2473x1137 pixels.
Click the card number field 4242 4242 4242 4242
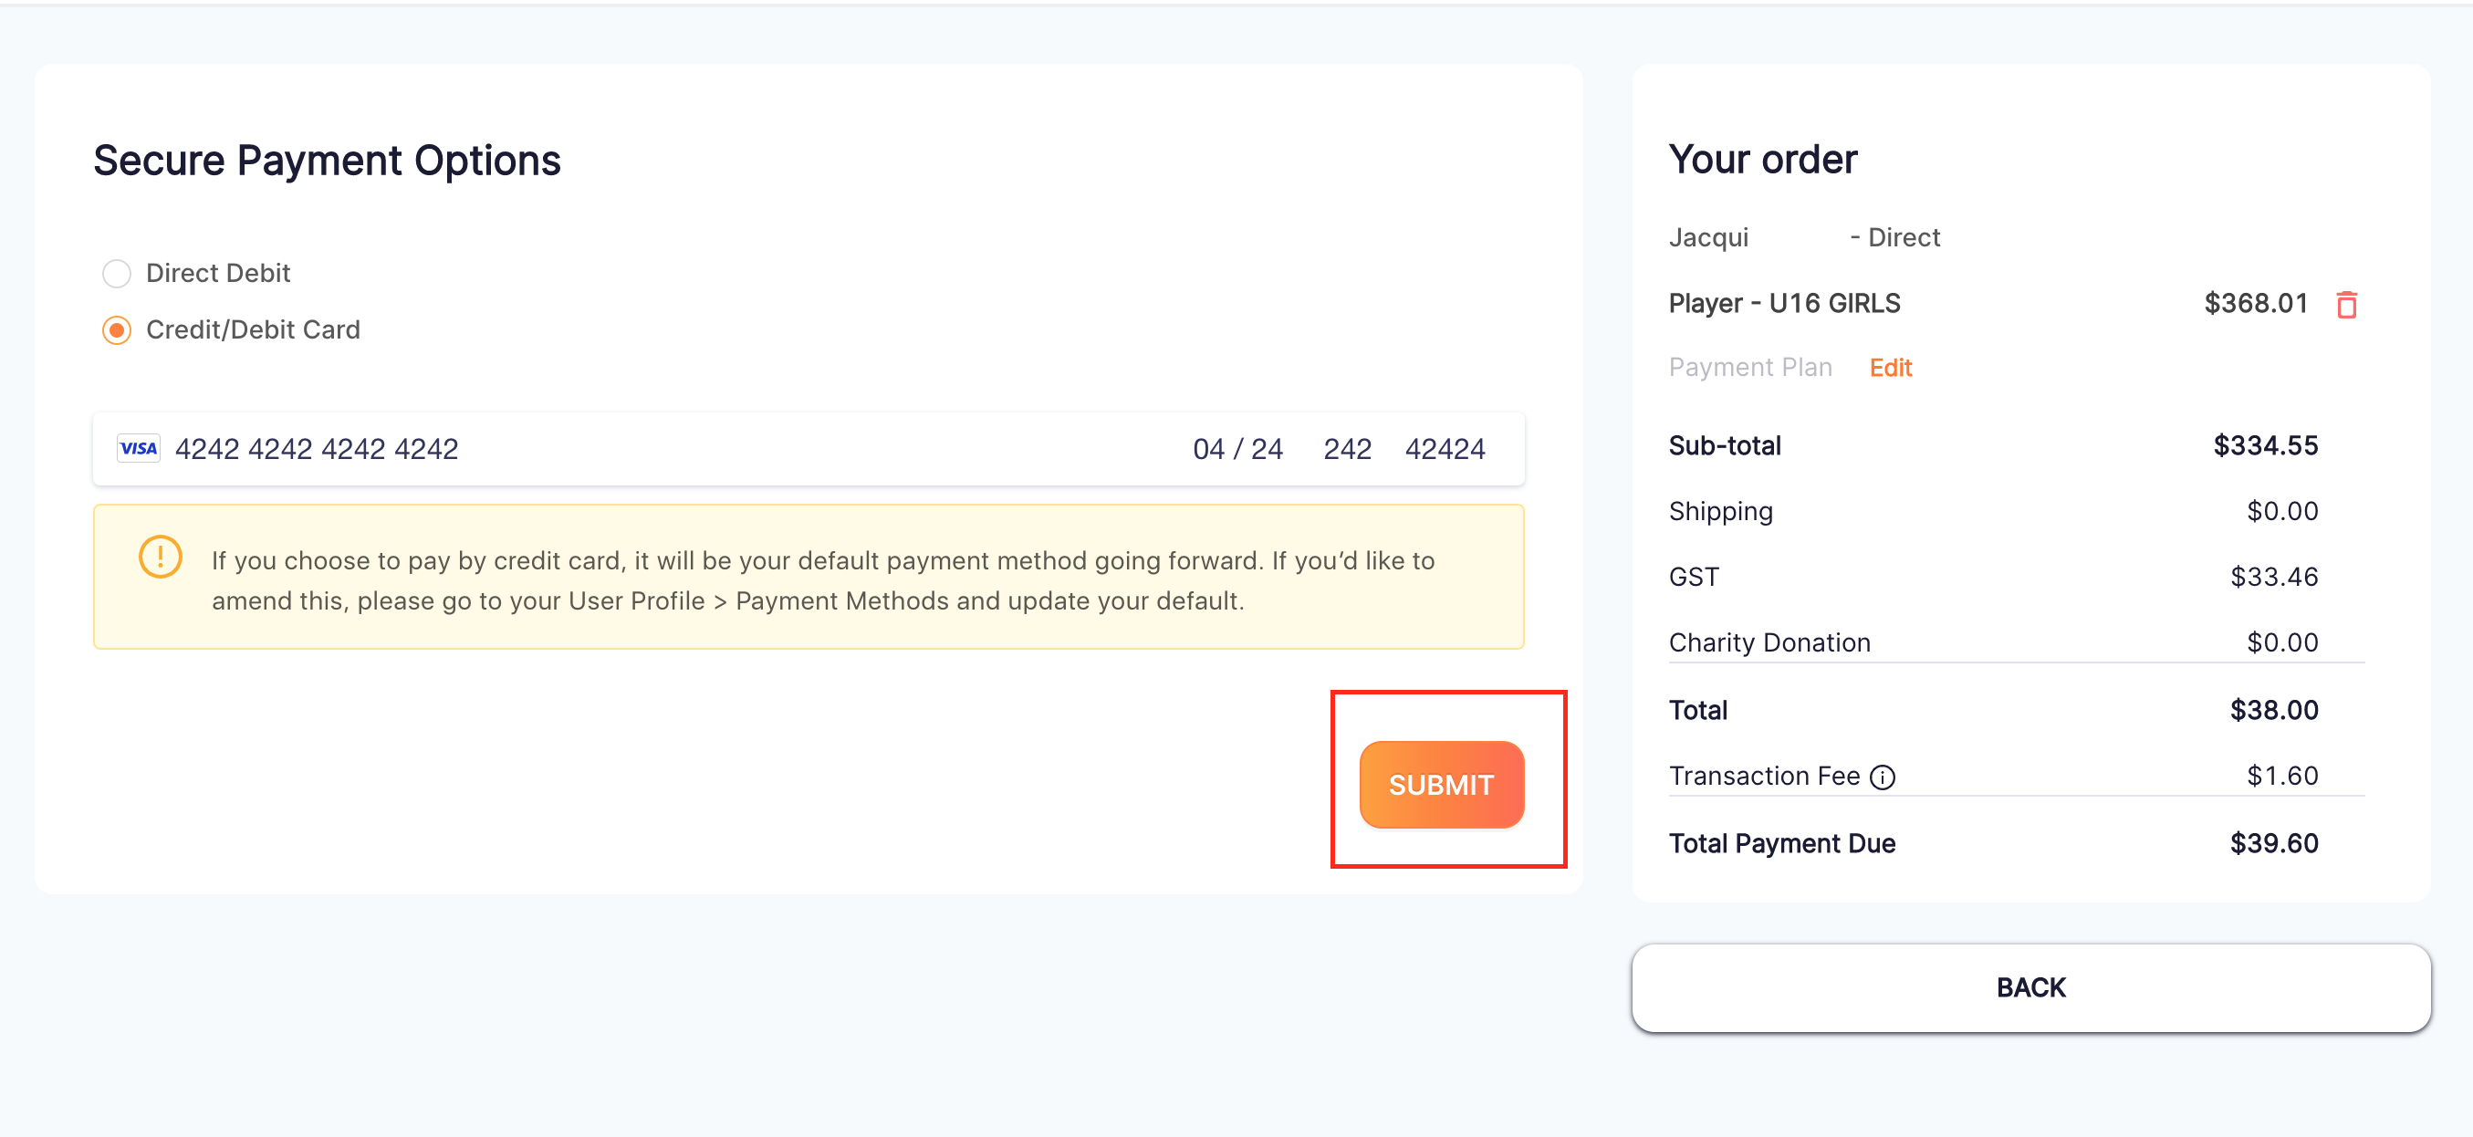(317, 450)
